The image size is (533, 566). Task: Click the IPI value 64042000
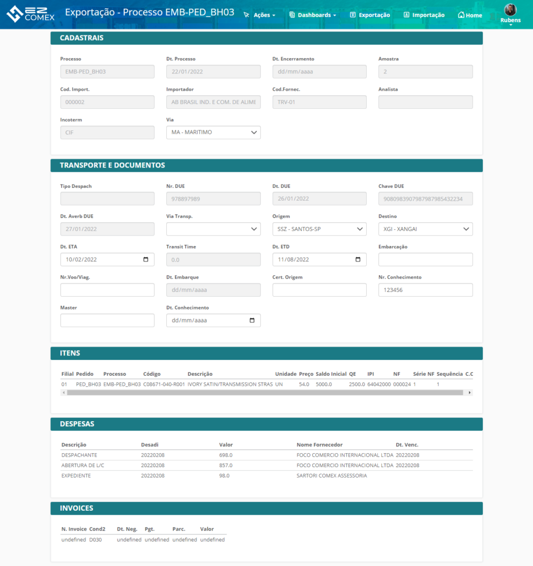tap(379, 385)
